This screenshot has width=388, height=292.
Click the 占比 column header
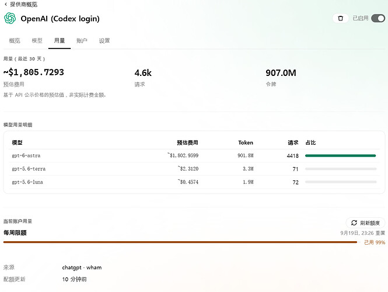click(x=310, y=142)
